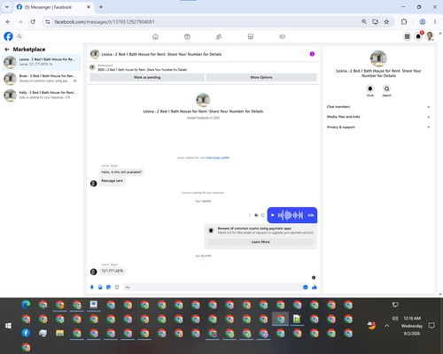Open Chrome three-dot menu
The height and width of the screenshot is (354, 443).
[435, 22]
